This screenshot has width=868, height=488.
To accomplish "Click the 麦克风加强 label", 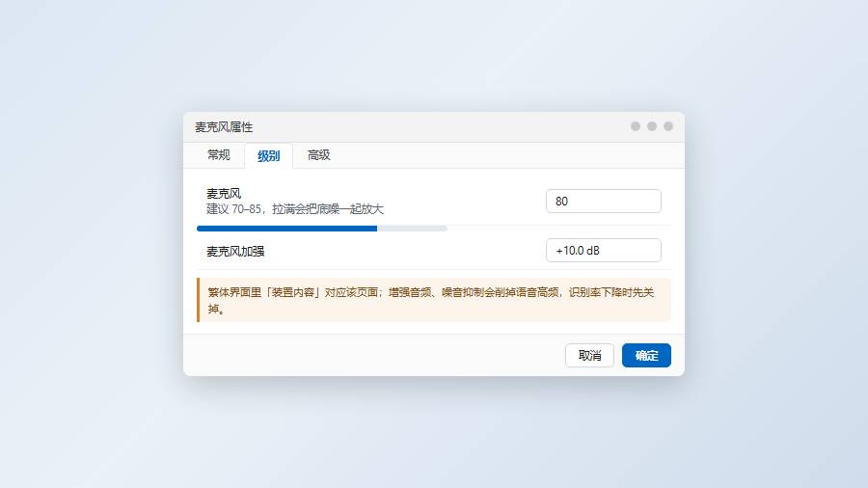I will (235, 251).
